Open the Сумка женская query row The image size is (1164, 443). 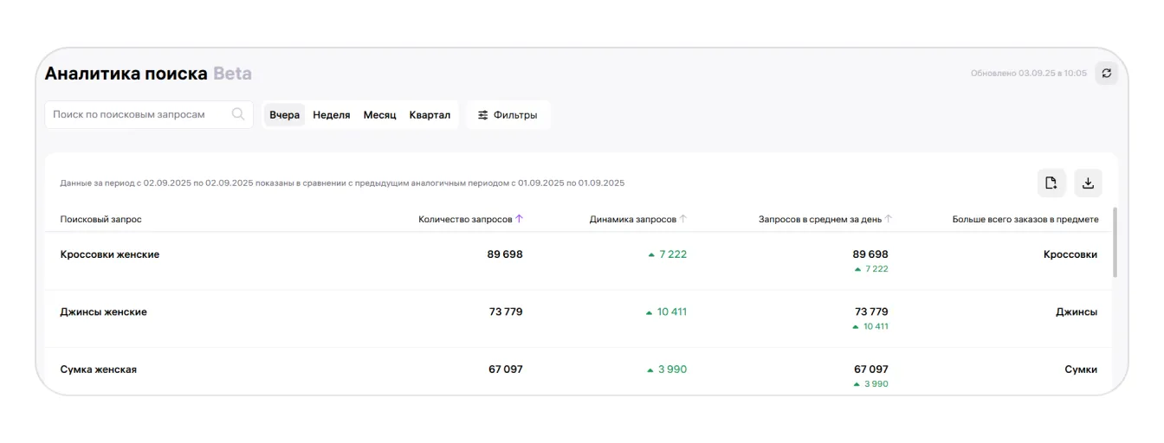[x=579, y=372]
